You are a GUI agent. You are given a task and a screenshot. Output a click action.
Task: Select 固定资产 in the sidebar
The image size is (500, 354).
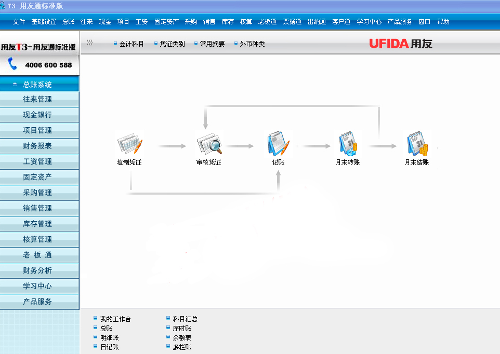coord(40,178)
